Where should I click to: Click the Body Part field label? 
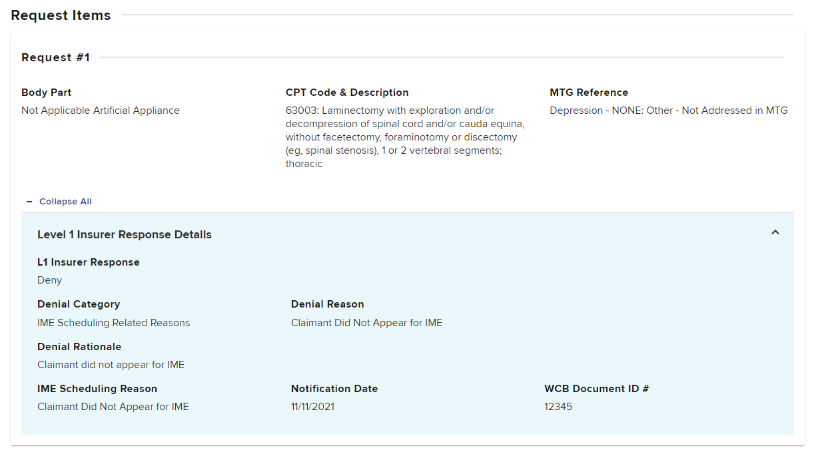[x=46, y=93]
